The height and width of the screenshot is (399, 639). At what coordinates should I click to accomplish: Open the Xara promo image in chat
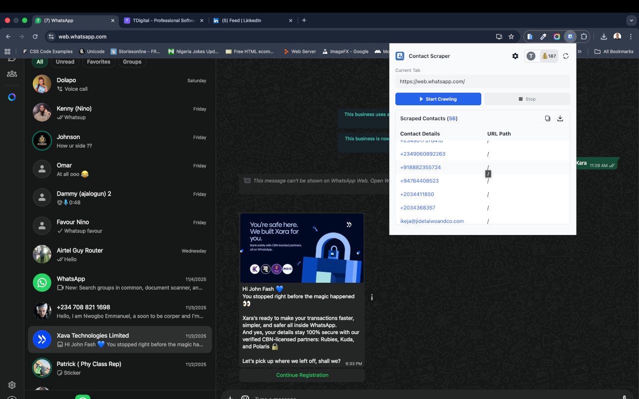point(302,248)
